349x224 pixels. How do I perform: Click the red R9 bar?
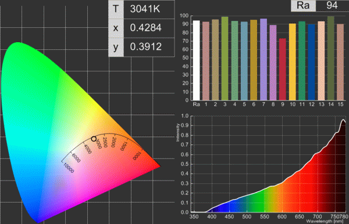click(283, 69)
